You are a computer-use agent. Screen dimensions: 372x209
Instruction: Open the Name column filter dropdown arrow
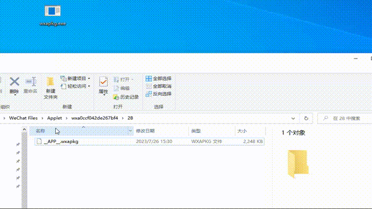pyautogui.click(x=130, y=131)
